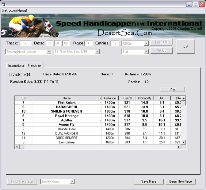Click the vertical scrollbar thumb in the table
This screenshot has height=190, width=206.
[184, 103]
